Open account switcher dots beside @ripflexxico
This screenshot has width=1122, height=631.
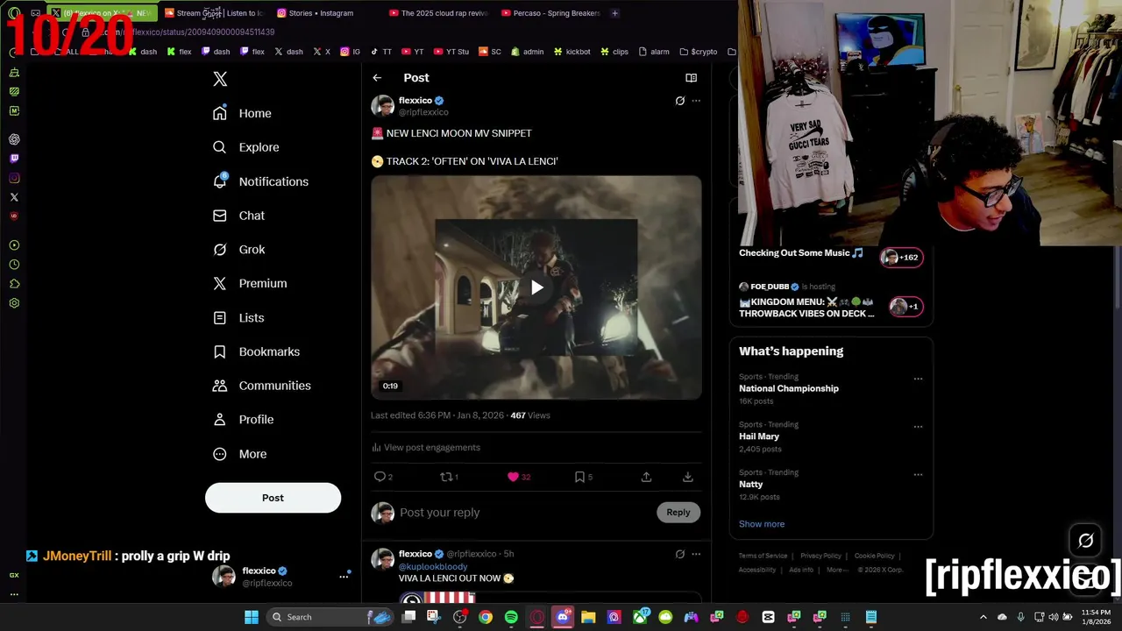point(344,577)
